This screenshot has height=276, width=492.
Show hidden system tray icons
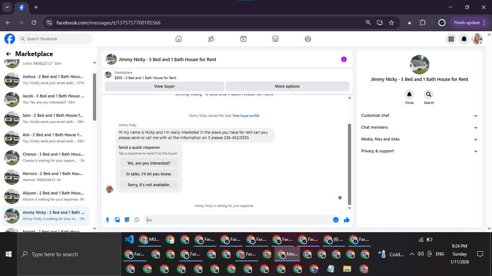[412, 254]
